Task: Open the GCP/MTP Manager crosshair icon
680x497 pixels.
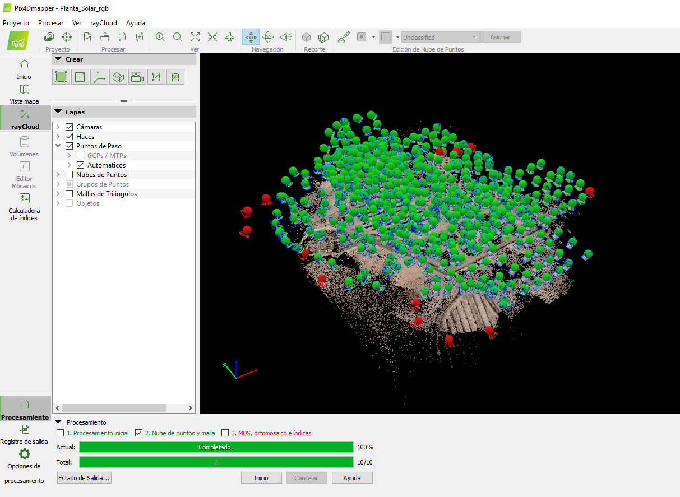Action: [67, 37]
